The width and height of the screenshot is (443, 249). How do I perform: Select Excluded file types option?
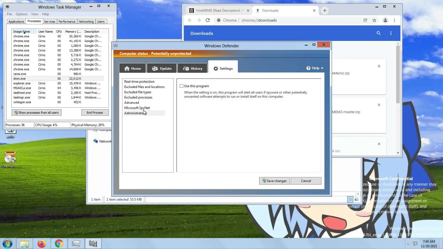(138, 92)
